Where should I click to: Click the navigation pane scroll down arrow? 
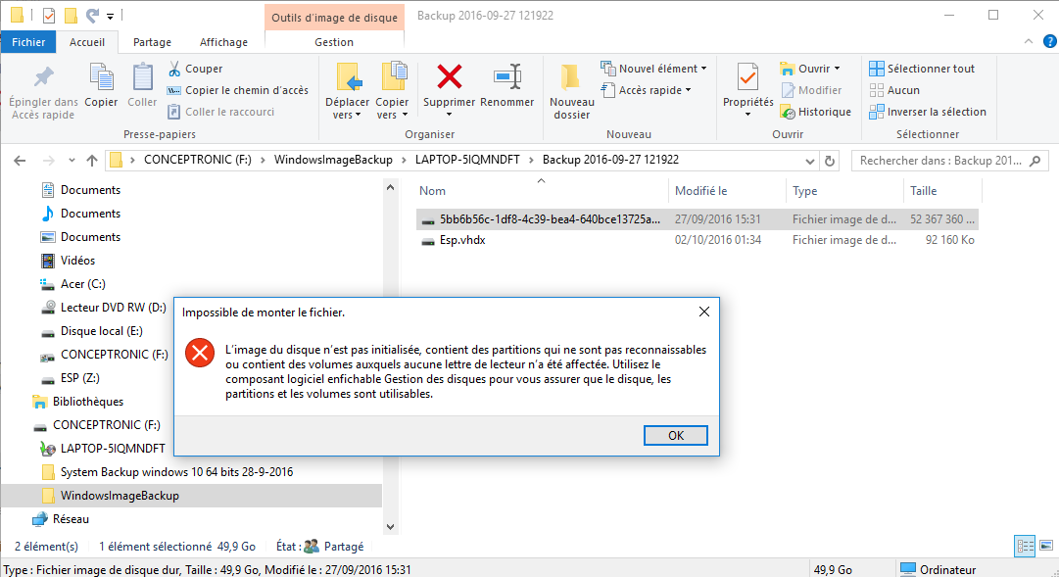pos(390,526)
